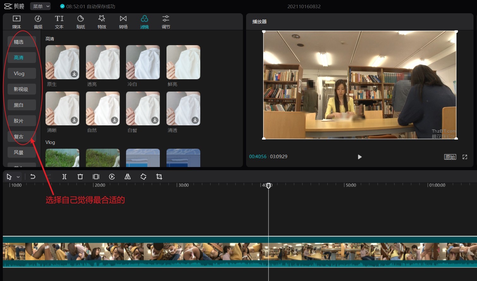The height and width of the screenshot is (281, 477).
Task: Select the video clip on timeline
Action: pyautogui.click(x=240, y=251)
